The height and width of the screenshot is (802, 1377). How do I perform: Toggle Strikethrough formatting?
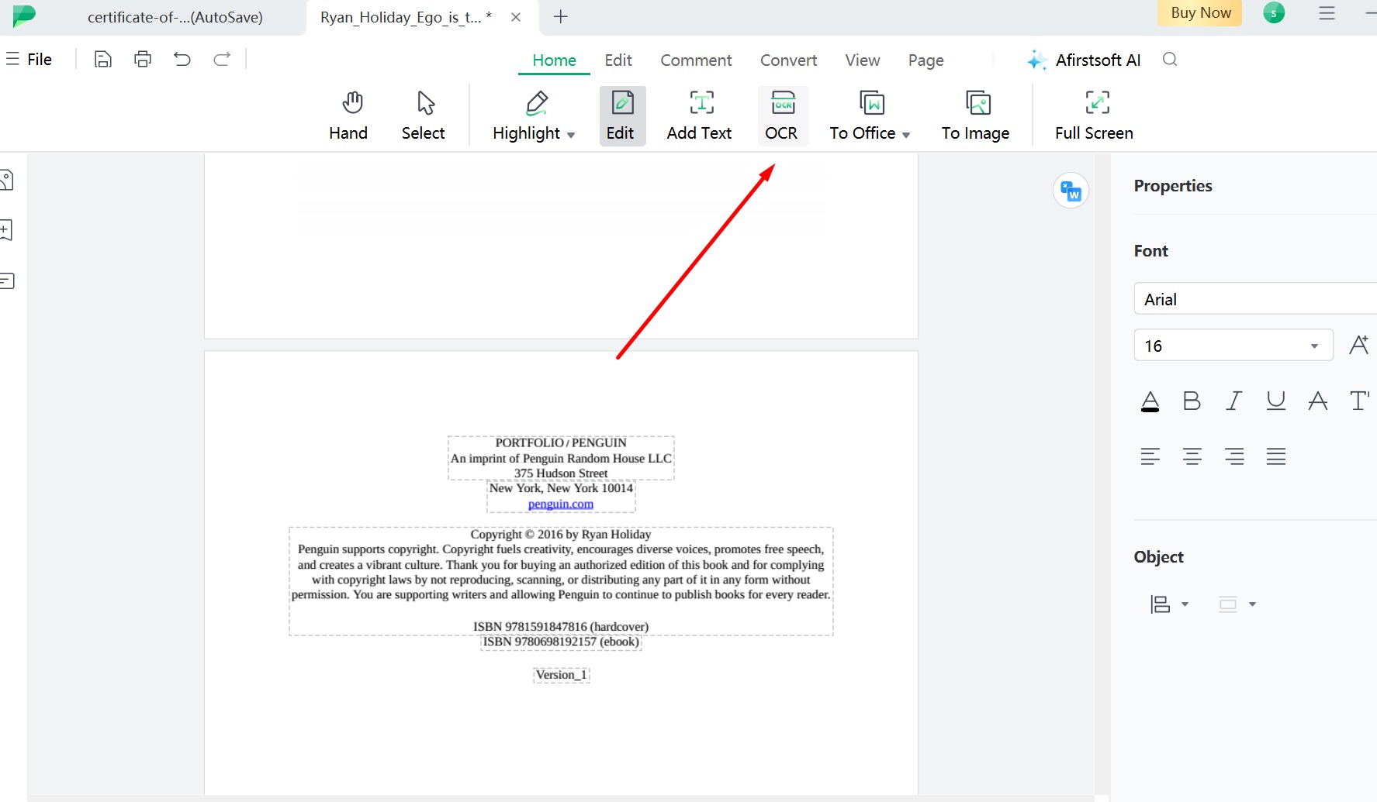pyautogui.click(x=1318, y=401)
